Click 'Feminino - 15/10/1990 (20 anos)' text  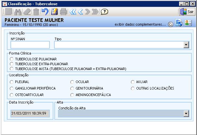click(31, 25)
